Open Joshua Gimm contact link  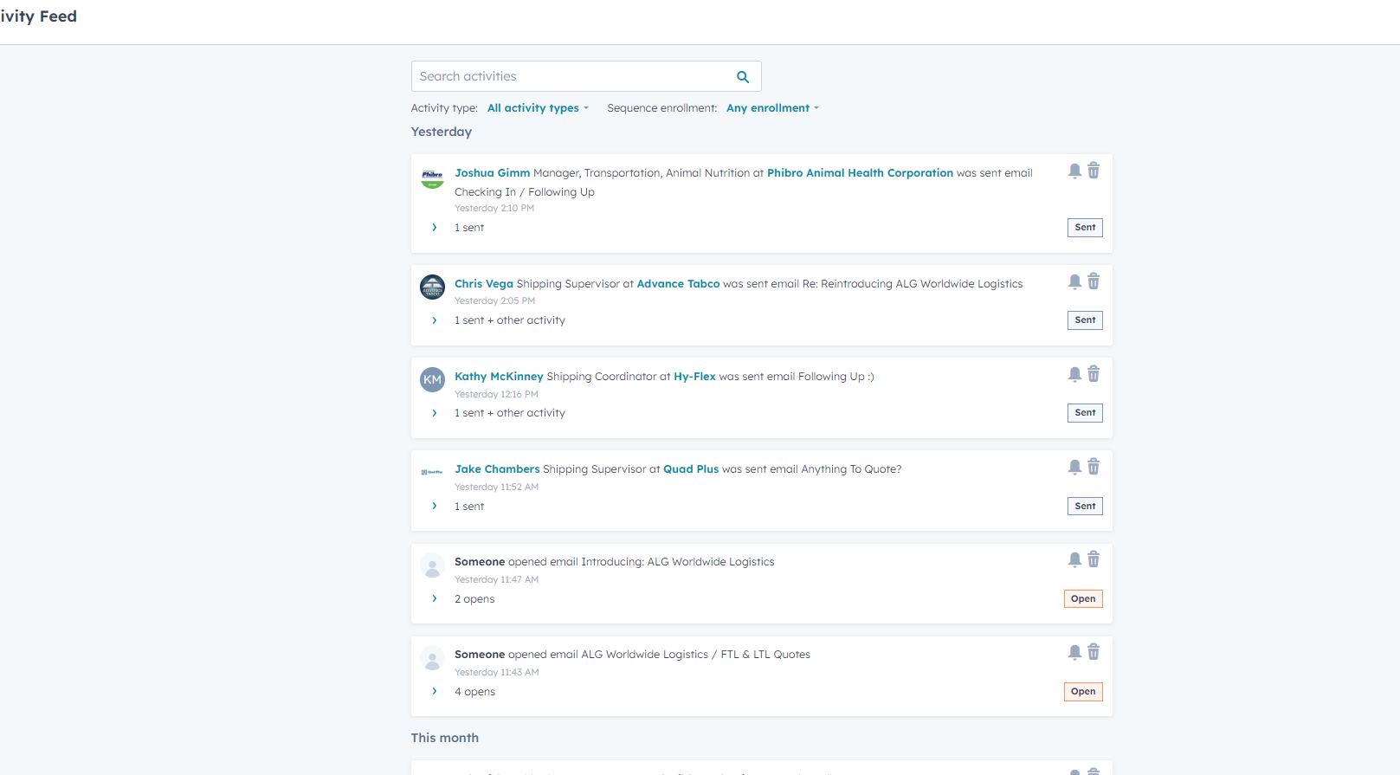pyautogui.click(x=492, y=173)
